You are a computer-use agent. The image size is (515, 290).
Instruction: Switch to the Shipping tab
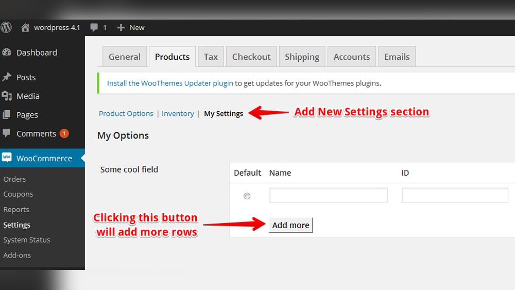coord(302,57)
